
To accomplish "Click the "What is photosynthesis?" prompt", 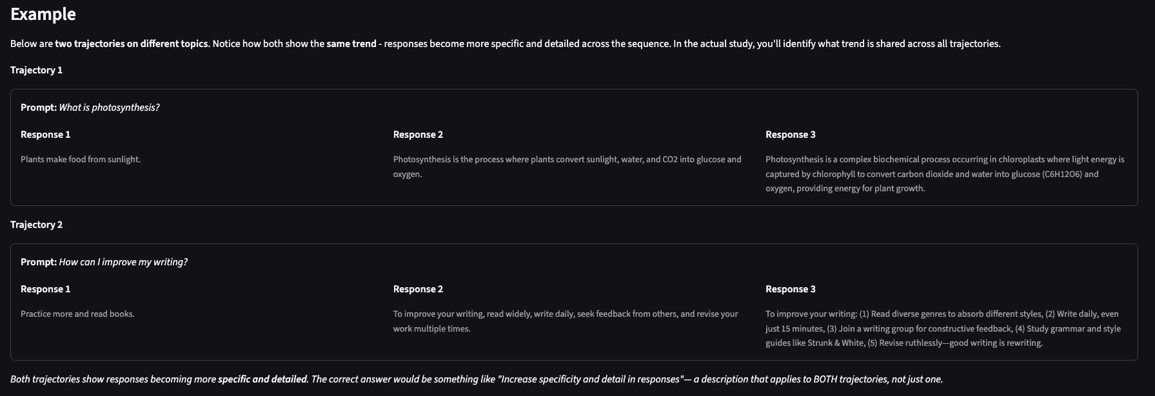I will point(109,108).
